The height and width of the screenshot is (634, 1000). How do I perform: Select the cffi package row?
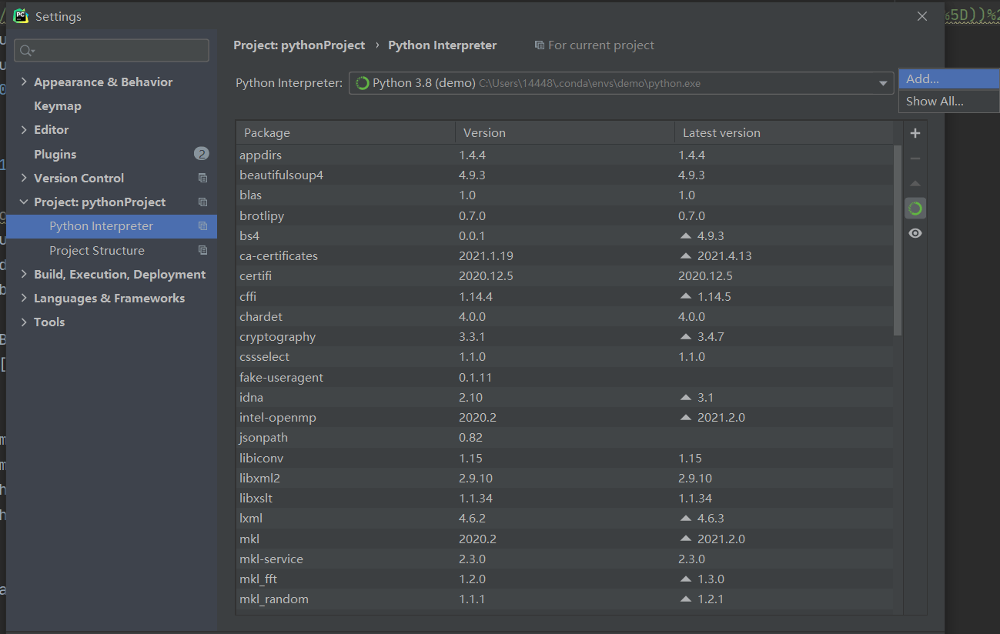pyautogui.click(x=565, y=296)
